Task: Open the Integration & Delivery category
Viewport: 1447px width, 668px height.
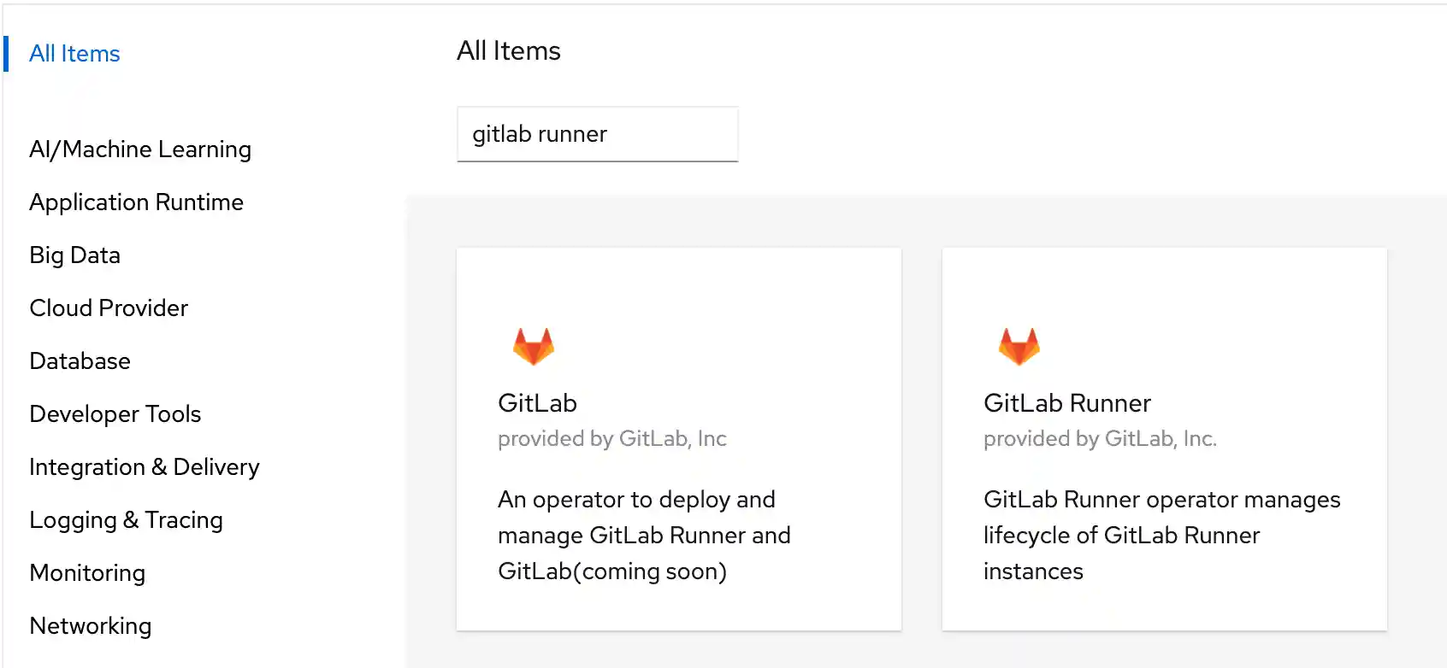Action: click(x=144, y=467)
